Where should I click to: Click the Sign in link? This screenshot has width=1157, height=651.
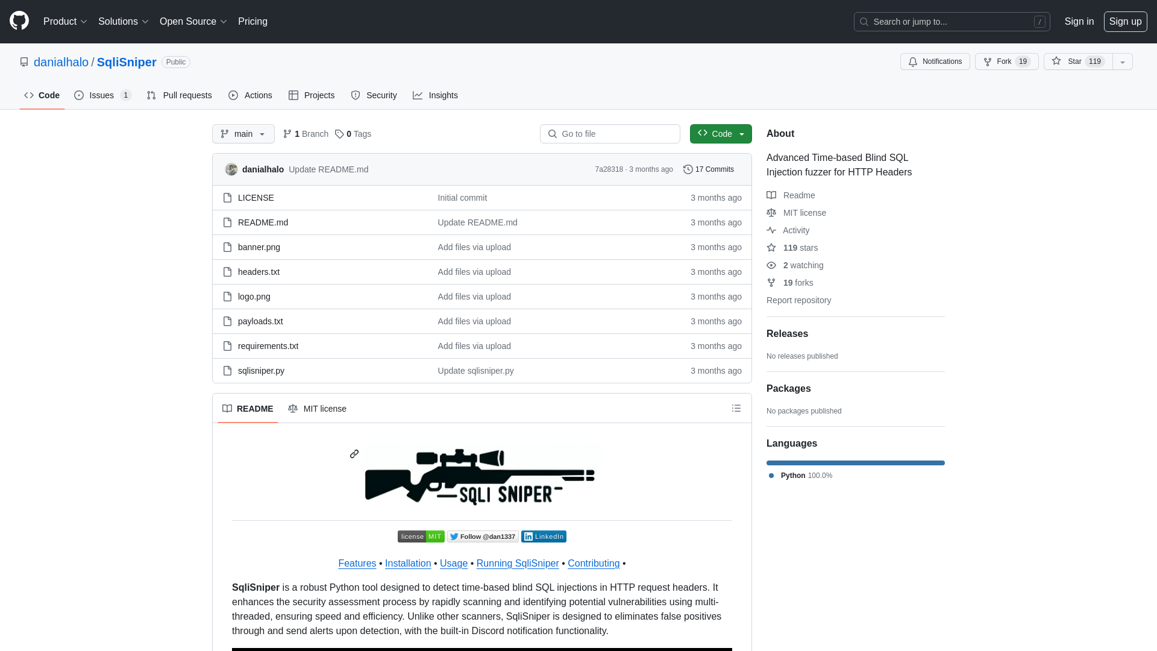(1079, 22)
